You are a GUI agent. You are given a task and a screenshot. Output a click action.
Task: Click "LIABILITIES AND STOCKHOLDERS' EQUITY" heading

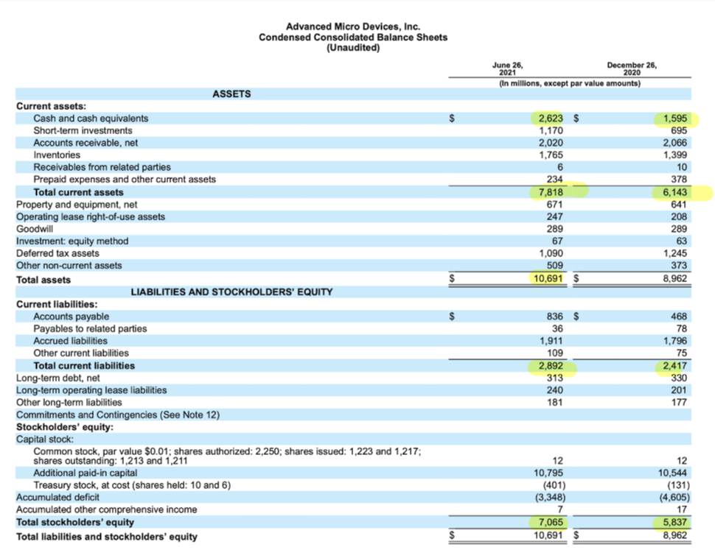tap(231, 292)
